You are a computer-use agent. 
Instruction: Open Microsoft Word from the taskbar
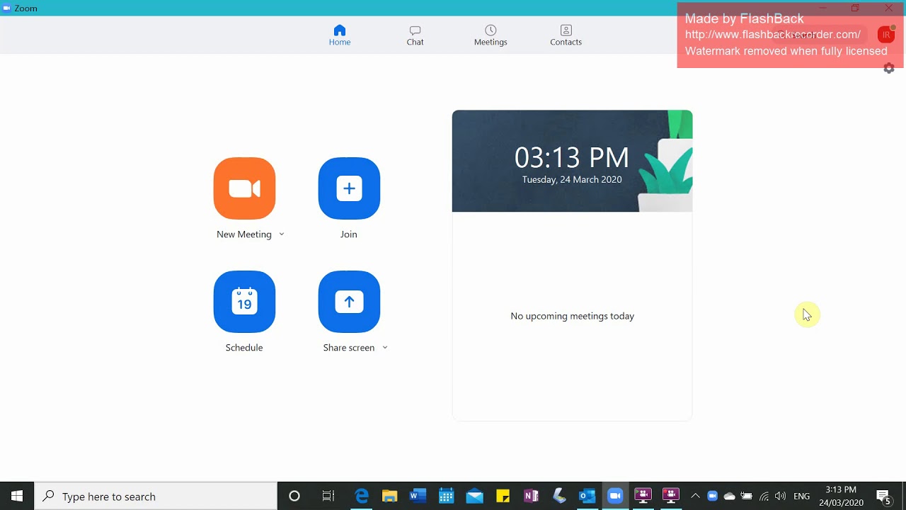[418, 497]
